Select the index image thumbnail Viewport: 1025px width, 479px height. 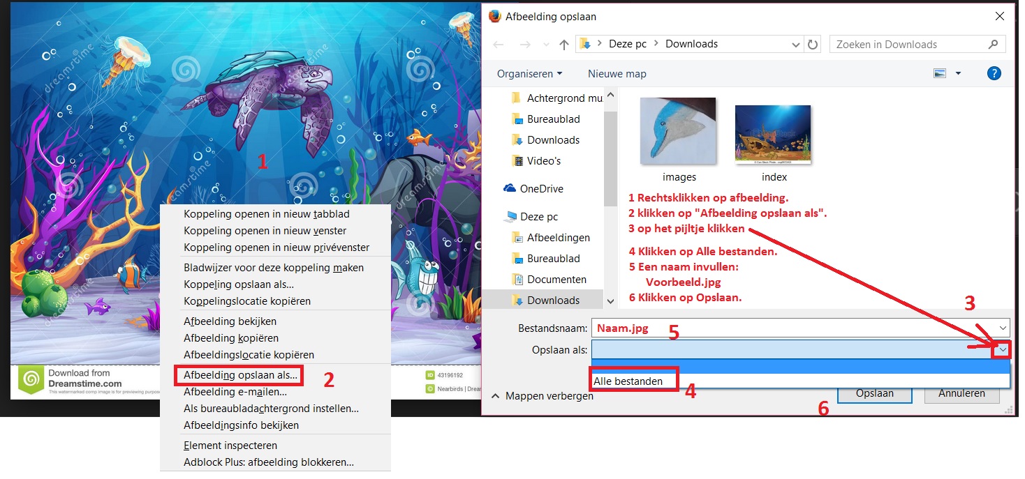(773, 136)
